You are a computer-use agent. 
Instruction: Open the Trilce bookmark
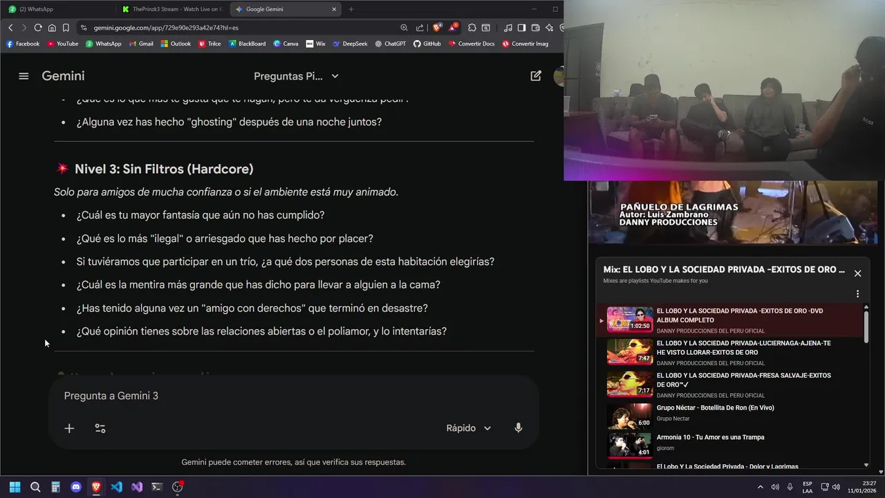coord(210,44)
